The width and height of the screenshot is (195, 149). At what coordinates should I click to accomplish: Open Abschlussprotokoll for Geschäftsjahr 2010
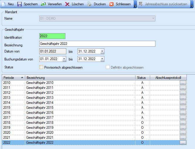[x=183, y=83]
